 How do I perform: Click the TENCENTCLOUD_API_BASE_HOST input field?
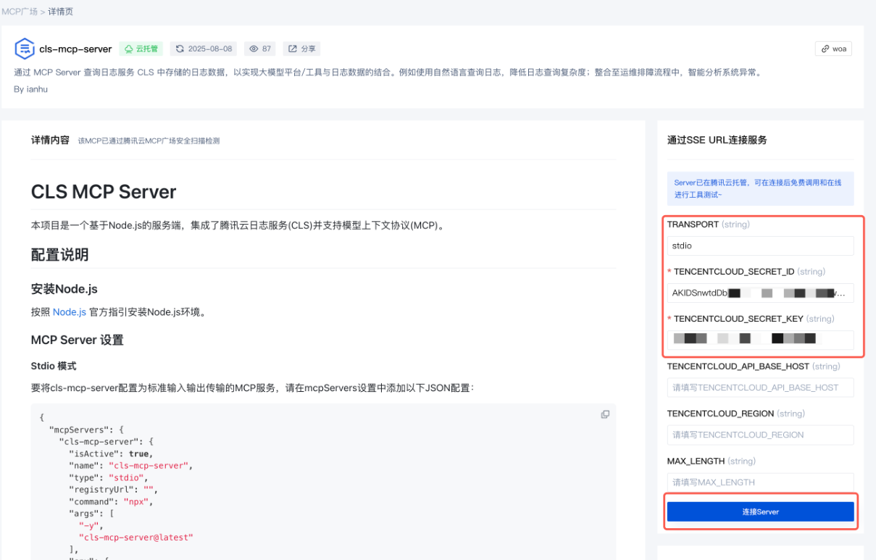click(x=760, y=388)
